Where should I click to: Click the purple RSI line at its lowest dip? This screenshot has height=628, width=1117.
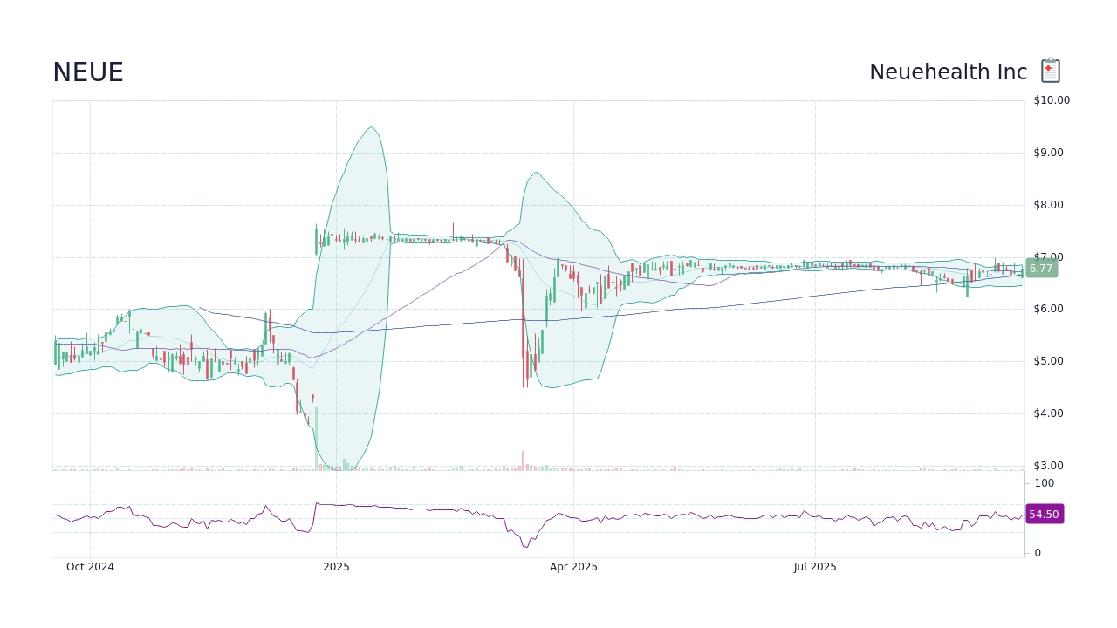(x=526, y=547)
